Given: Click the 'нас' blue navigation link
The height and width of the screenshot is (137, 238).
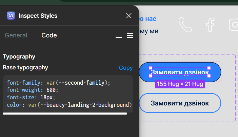Looking at the screenshot, I should 151,19.
